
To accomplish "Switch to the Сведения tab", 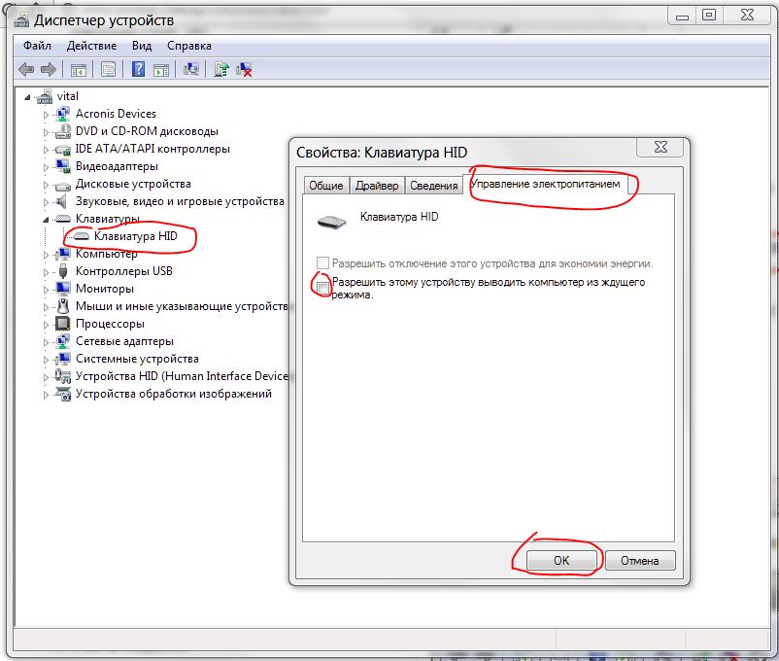I will tap(434, 186).
